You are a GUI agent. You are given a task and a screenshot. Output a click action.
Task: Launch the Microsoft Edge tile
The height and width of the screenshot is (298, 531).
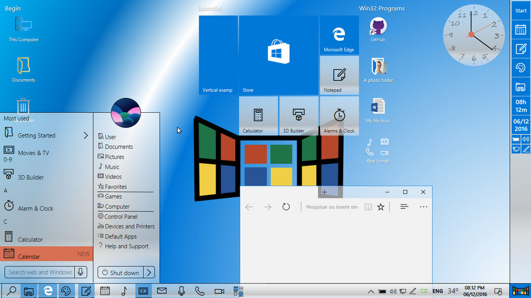[x=339, y=35]
